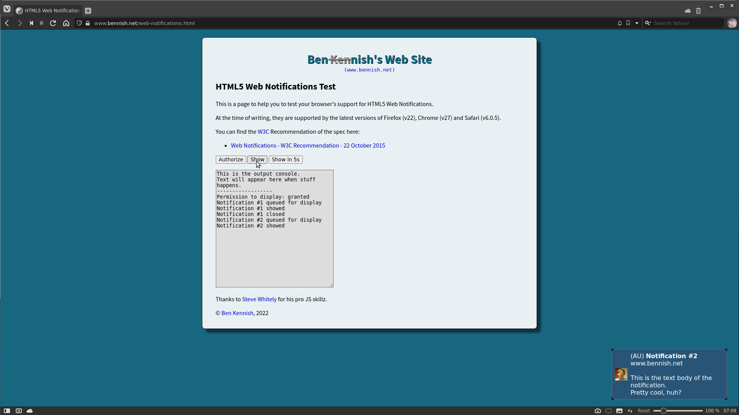The width and height of the screenshot is (739, 415).
Task: Click the notification bell icon
Action: 619,23
